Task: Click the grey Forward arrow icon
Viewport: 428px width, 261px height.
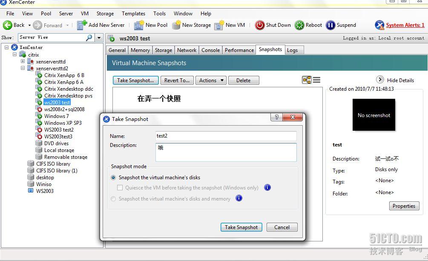Action: [37, 26]
